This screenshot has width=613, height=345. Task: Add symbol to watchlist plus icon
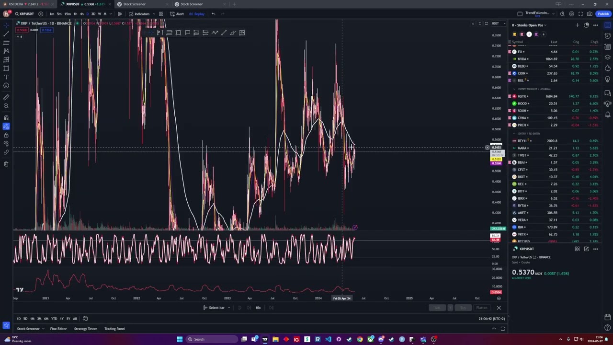point(577,25)
